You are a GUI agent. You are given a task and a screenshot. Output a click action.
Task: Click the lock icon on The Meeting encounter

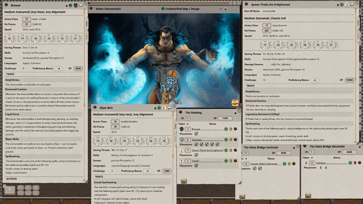[235, 113]
